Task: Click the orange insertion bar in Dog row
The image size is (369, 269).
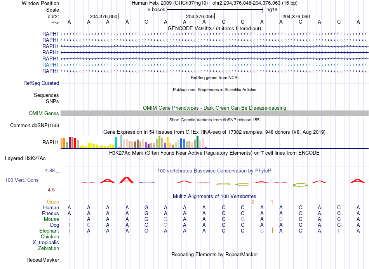Action: 253,224
